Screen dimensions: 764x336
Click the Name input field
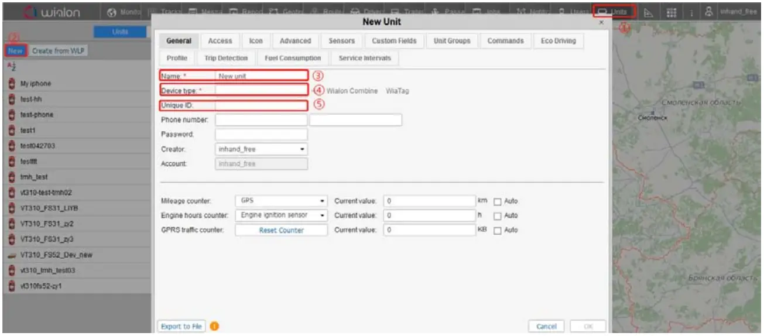(x=261, y=76)
